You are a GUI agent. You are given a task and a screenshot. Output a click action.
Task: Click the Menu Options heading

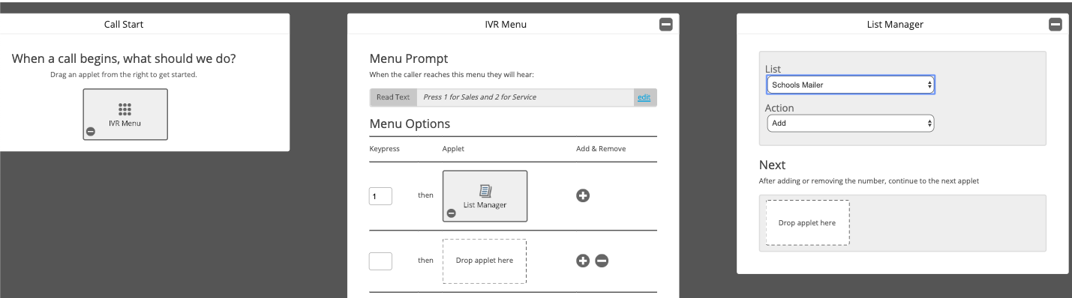[x=410, y=124]
